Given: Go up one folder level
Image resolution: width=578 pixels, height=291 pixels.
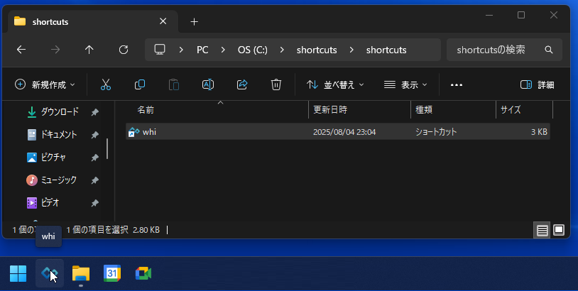Looking at the screenshot, I should pos(89,50).
